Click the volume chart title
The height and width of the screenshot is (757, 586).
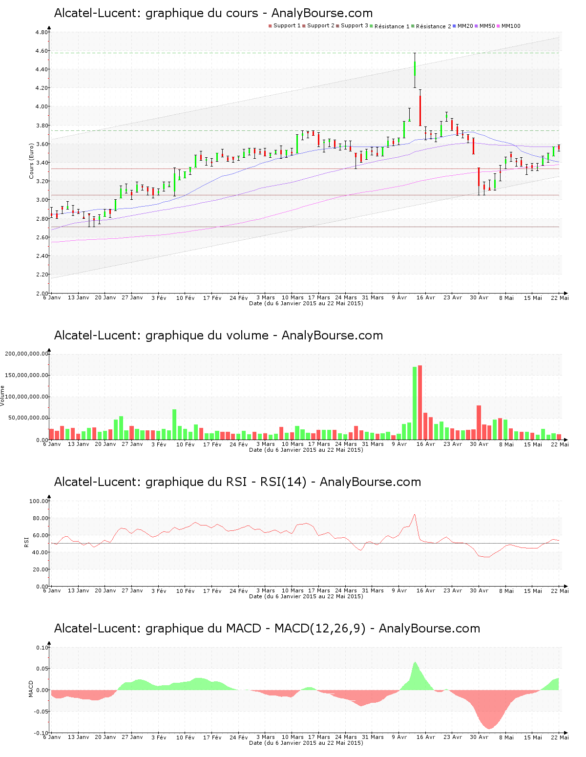coord(218,336)
